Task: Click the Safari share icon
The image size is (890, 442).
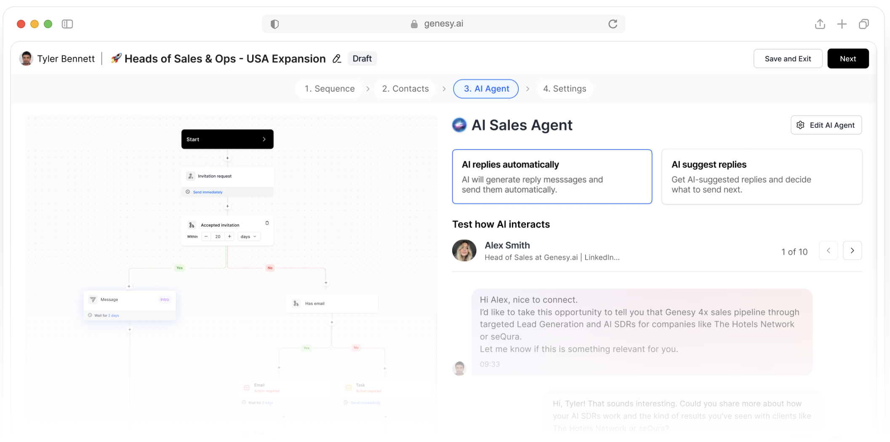Action: click(x=820, y=24)
